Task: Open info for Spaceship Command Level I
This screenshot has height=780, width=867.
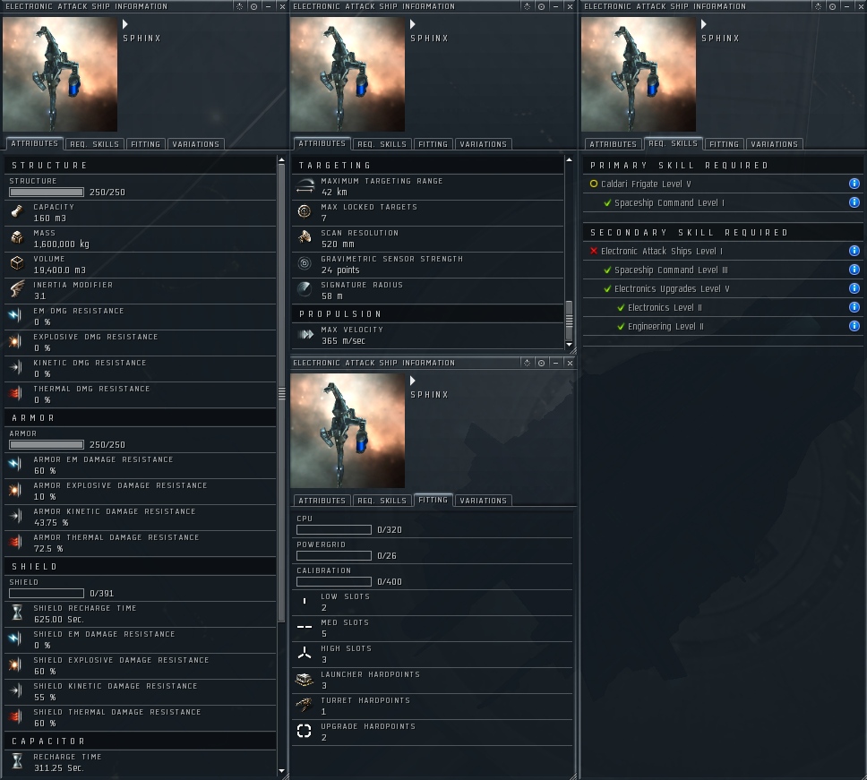Action: pyautogui.click(x=854, y=202)
